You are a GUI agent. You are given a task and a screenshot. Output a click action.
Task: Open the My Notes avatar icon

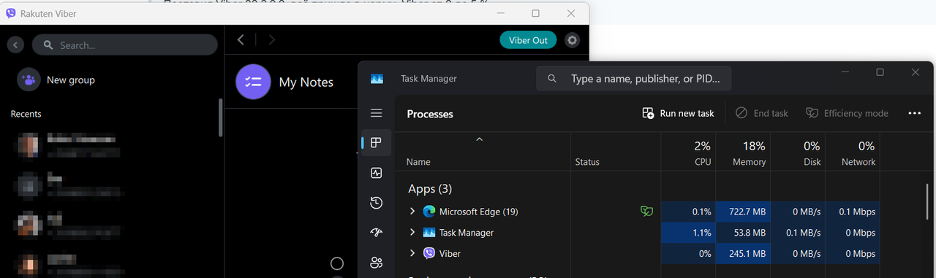tap(253, 82)
